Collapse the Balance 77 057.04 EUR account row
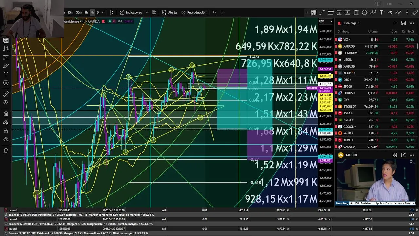Viewport: 419px width, 236px height. [6, 215]
